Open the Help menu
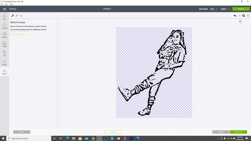251x141 pixels. [x=11, y=4]
